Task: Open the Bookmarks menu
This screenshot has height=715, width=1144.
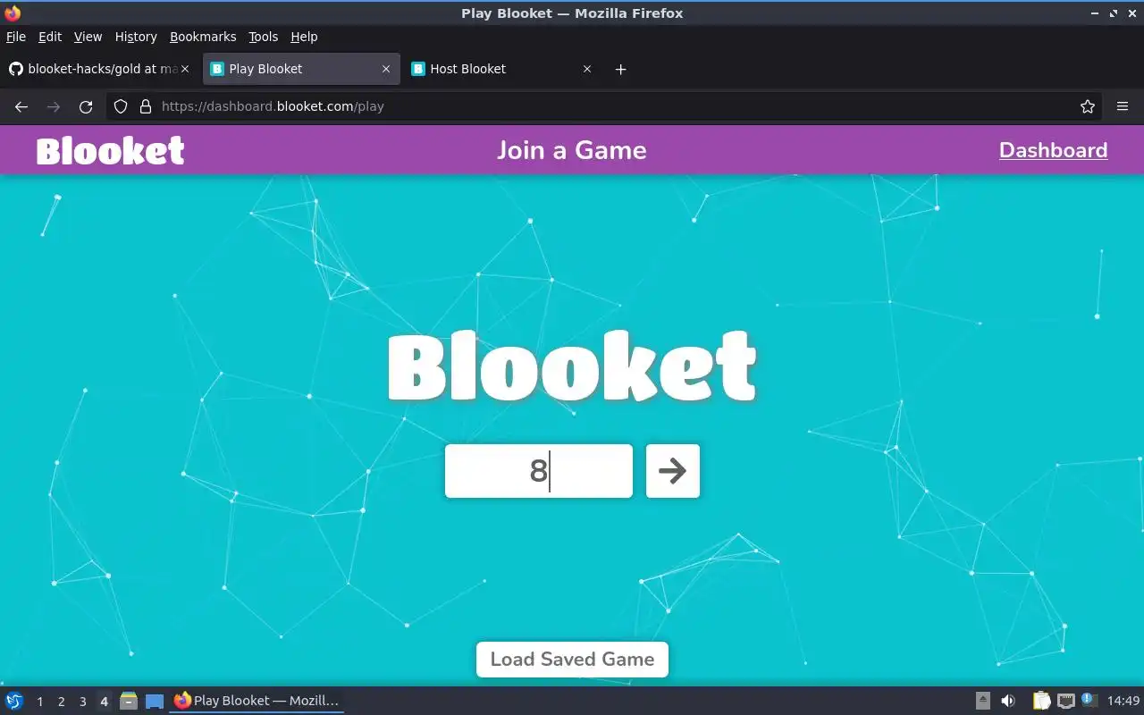Action: [x=203, y=37]
